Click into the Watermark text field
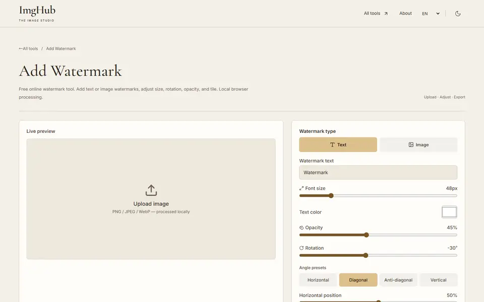The width and height of the screenshot is (484, 302). [378, 173]
